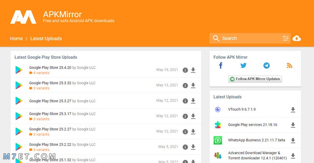Click the search magnifier icon
The width and height of the screenshot is (314, 163).
pos(216,38)
